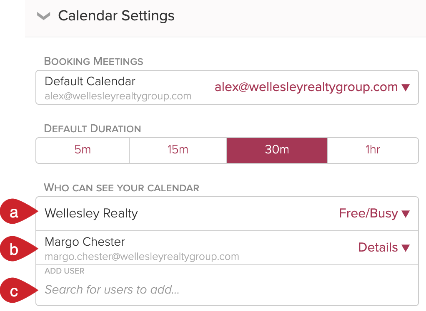Image resolution: width=426 pixels, height=311 pixels.
Task: Select the Wellesley Realty row
Action: click(x=227, y=214)
